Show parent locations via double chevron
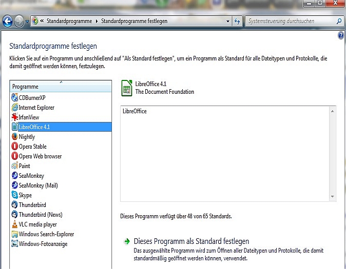The height and width of the screenshot is (269, 346). pos(42,21)
